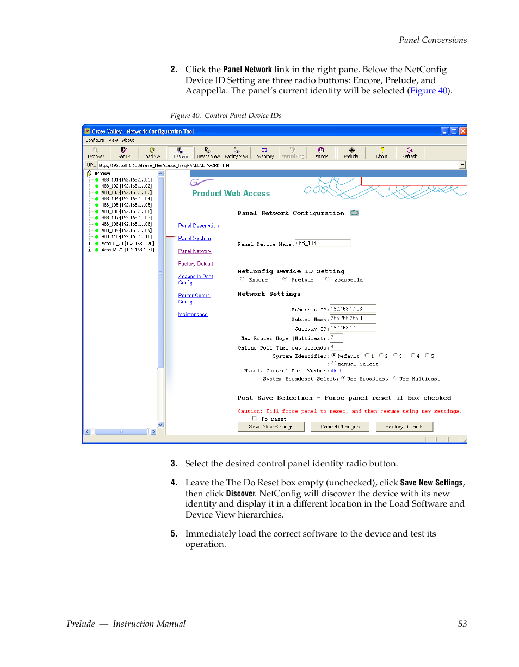
Task: Open the URL dropdown arrow
Action: pos(462,165)
